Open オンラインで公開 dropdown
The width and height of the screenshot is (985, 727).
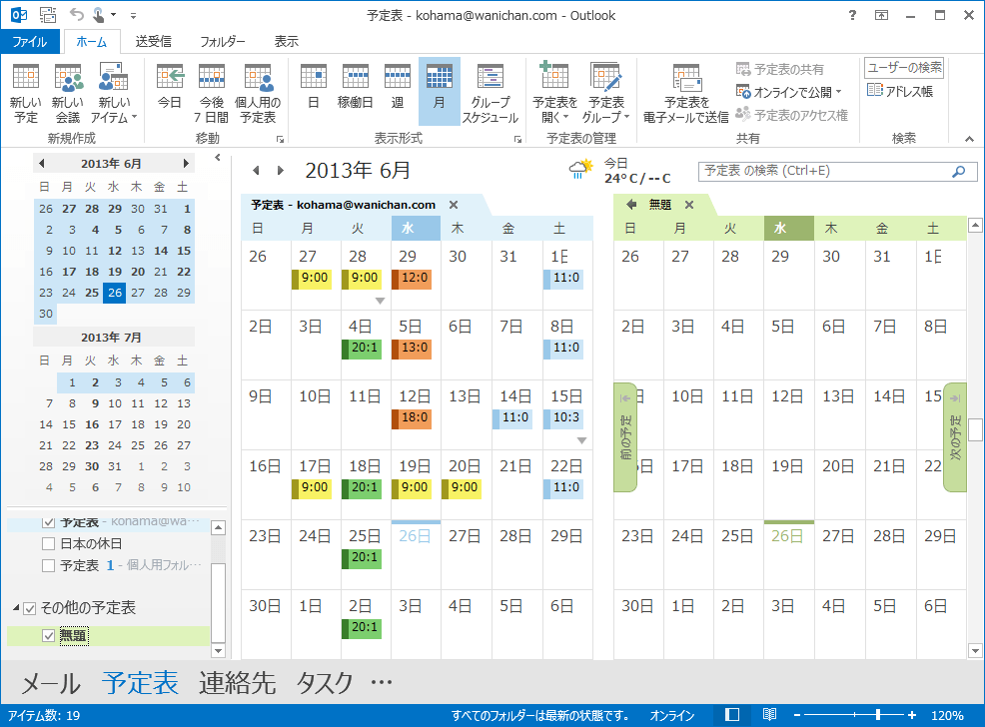click(x=788, y=92)
